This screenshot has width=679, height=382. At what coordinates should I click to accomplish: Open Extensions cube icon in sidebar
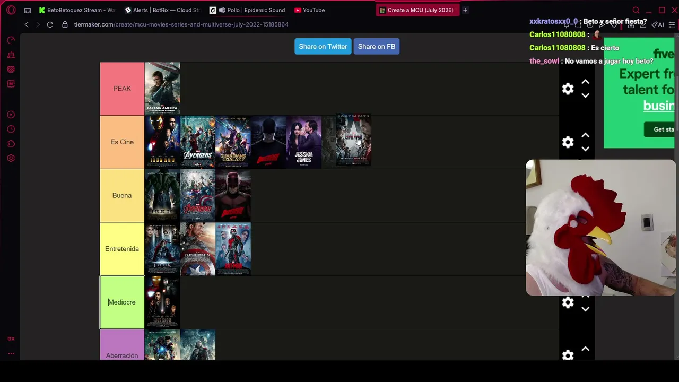coord(11,144)
